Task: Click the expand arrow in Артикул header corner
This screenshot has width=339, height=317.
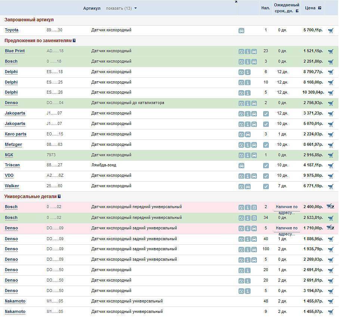Action: tap(236, 2)
